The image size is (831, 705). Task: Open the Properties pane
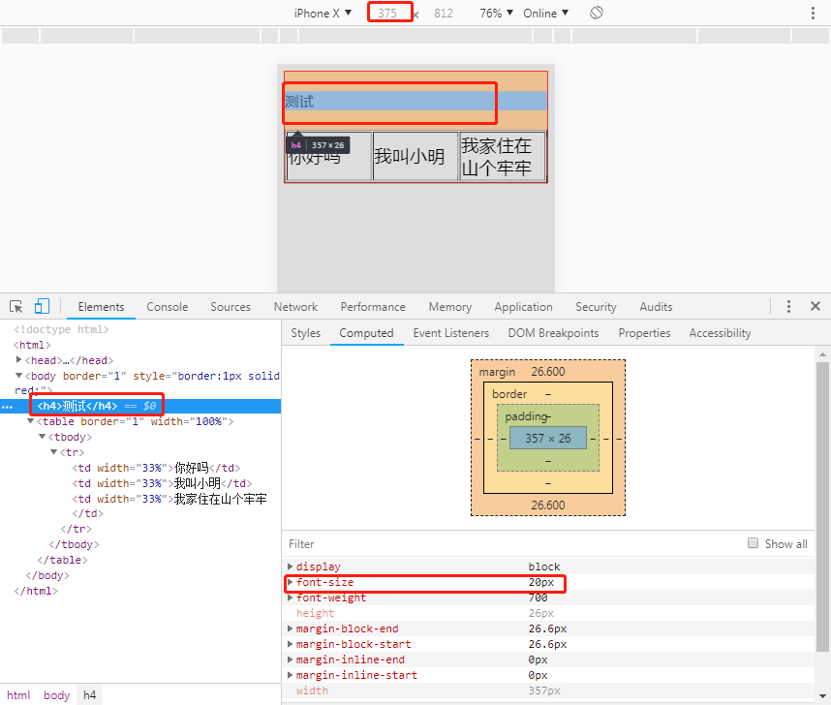(x=644, y=333)
